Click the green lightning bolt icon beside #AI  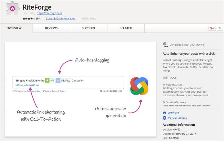47,80
